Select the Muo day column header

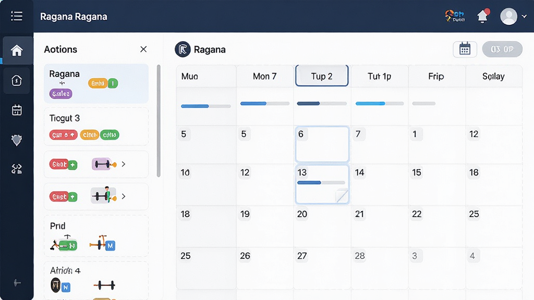click(206, 76)
